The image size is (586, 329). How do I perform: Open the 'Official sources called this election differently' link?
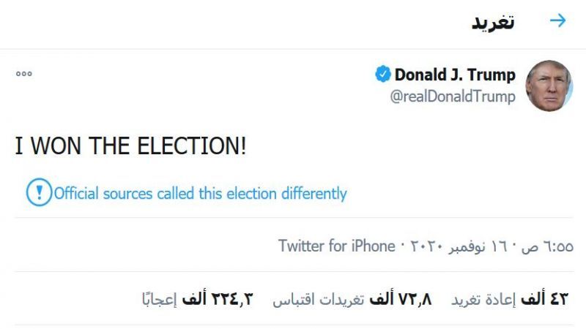coord(200,194)
